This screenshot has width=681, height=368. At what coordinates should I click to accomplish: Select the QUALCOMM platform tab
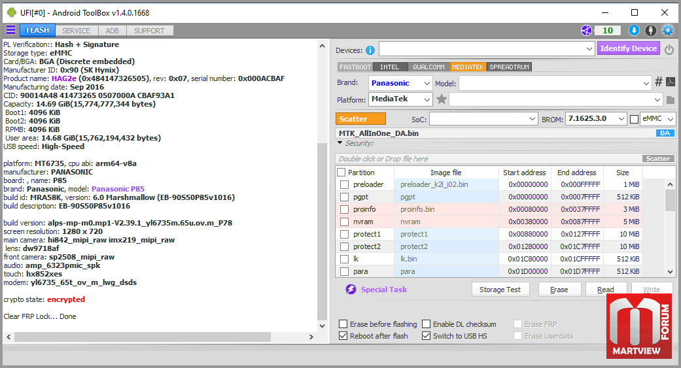(428, 67)
